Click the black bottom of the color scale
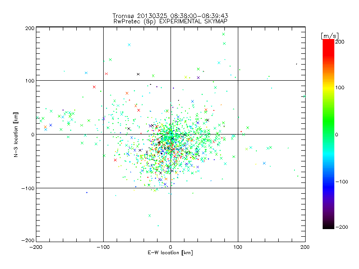 click(x=328, y=226)
